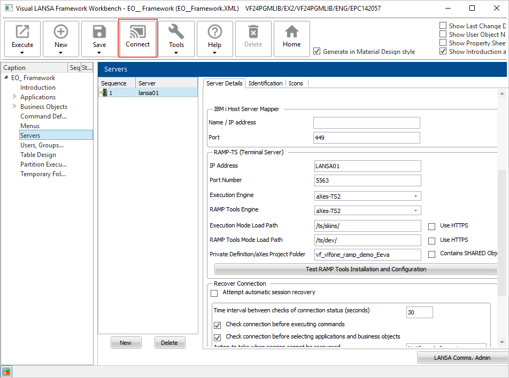Viewport: 509px width, 378px height.
Task: Enable Use HTTPS for Execution Mode Load Path
Action: pyautogui.click(x=431, y=226)
